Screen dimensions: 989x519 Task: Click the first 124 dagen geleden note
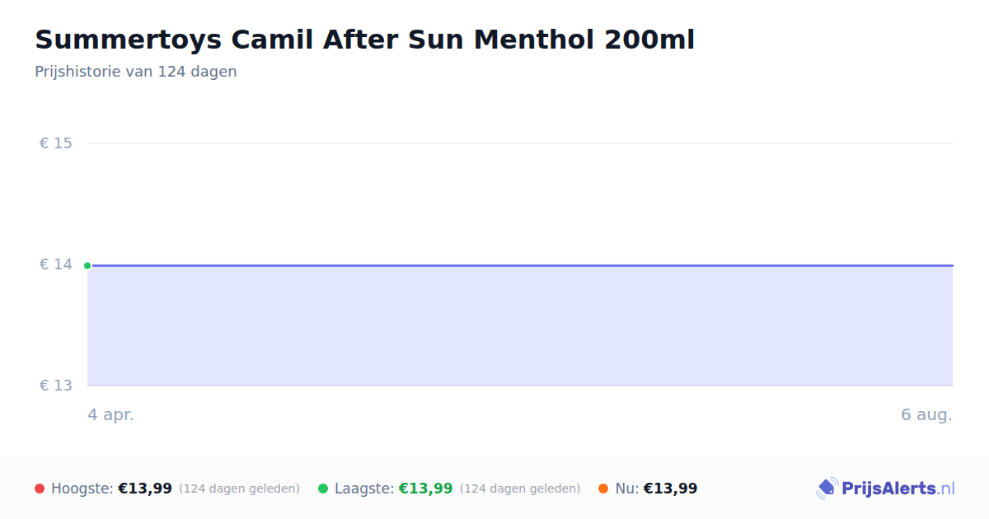[239, 489]
